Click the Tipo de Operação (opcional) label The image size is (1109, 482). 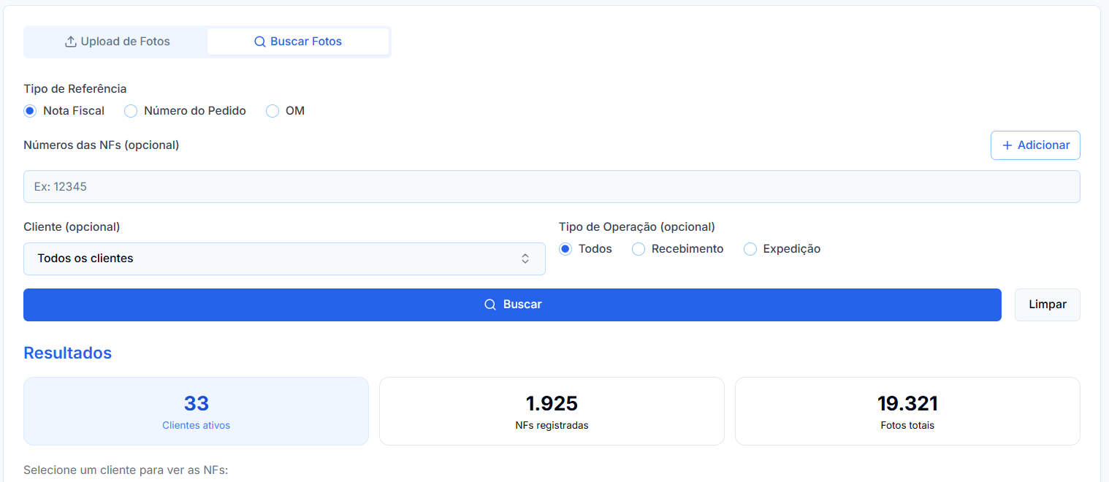[x=637, y=226]
